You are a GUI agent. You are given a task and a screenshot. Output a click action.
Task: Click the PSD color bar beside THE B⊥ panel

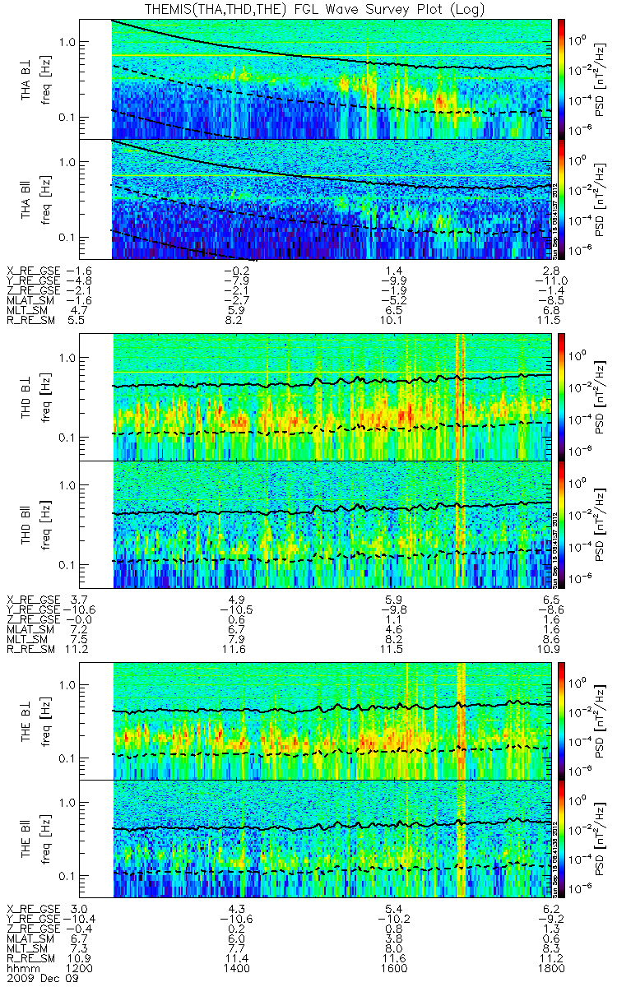pos(562,722)
